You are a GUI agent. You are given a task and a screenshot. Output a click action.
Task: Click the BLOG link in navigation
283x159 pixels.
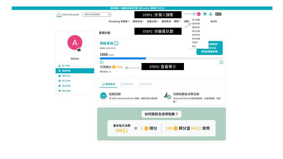(214, 21)
